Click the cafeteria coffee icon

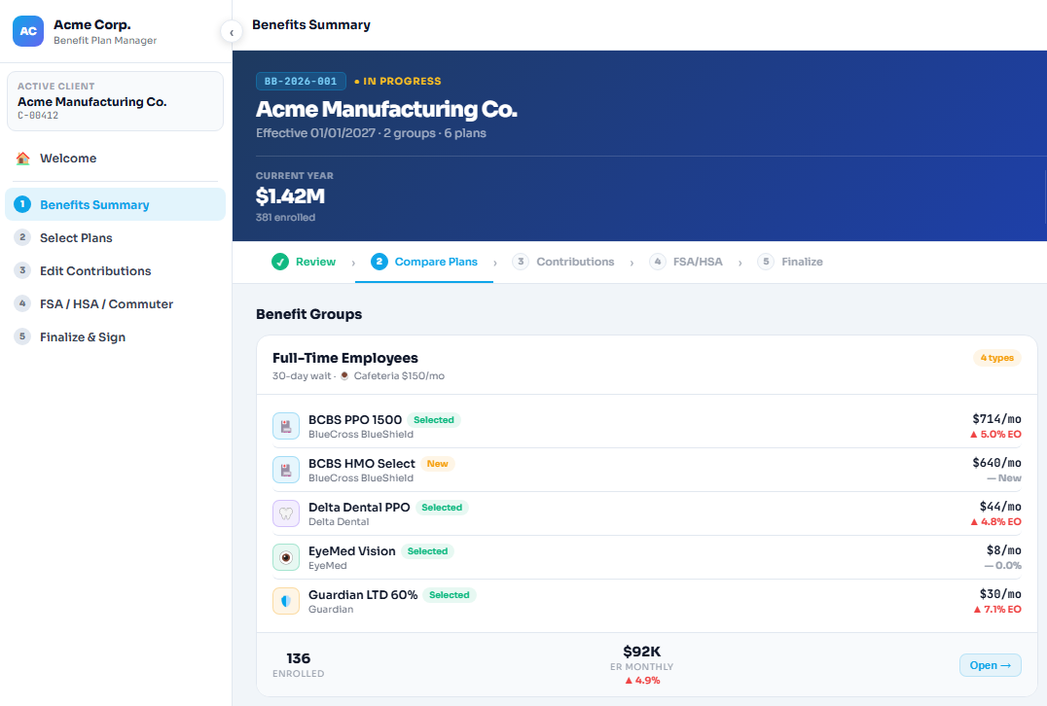tap(344, 375)
